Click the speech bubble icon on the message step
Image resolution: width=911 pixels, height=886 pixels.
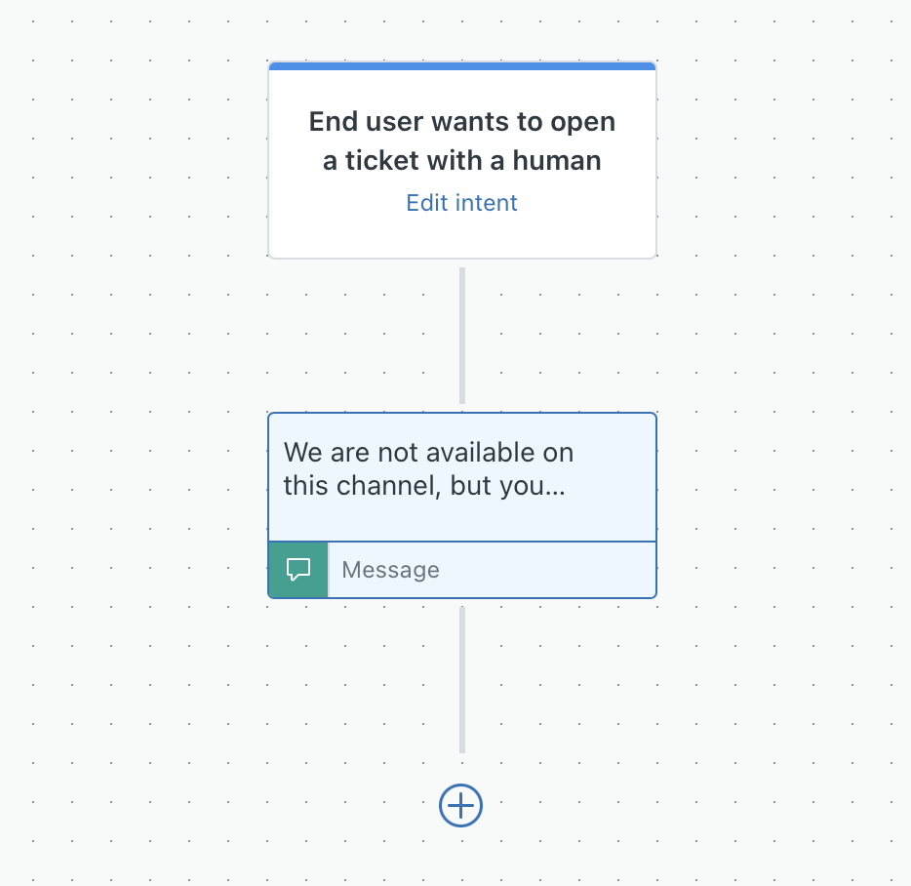297,569
